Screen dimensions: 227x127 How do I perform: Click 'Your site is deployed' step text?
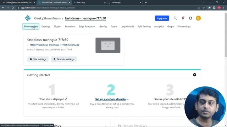click(53, 99)
